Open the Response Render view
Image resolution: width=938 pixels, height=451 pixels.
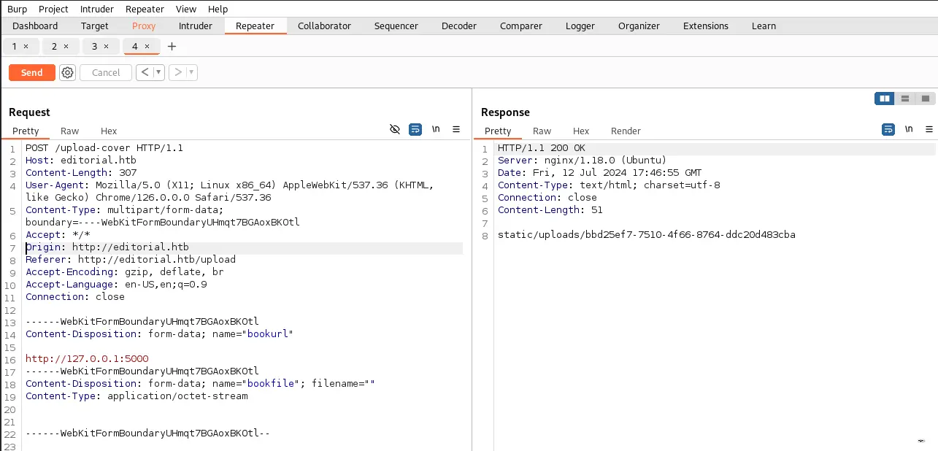[626, 131]
